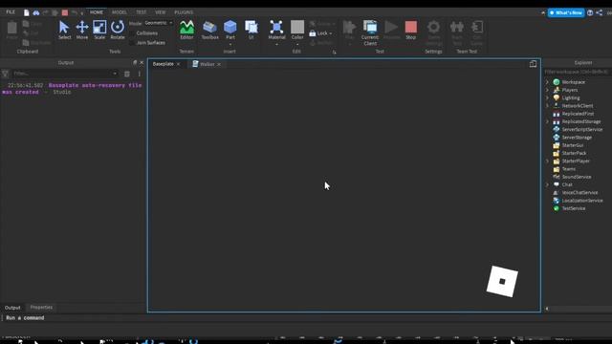Viewport: 612px width, 344px height.
Task: Select ServerStorage in the Explorer
Action: click(577, 138)
